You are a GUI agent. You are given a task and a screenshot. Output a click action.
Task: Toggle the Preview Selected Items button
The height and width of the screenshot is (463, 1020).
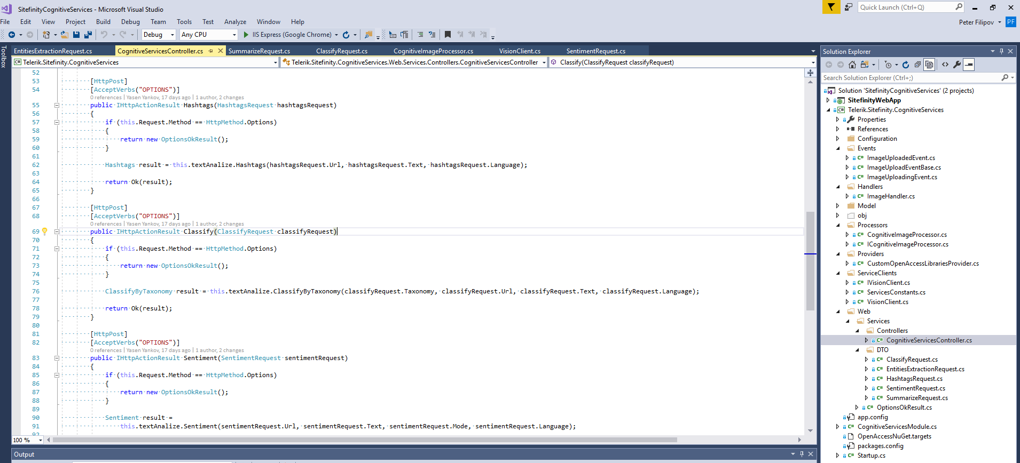(x=969, y=65)
